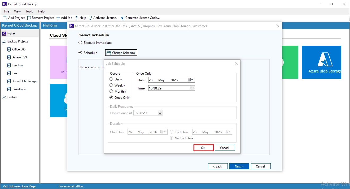Click the Change Schedule button
The height and width of the screenshot is (189, 350).
coord(121,53)
